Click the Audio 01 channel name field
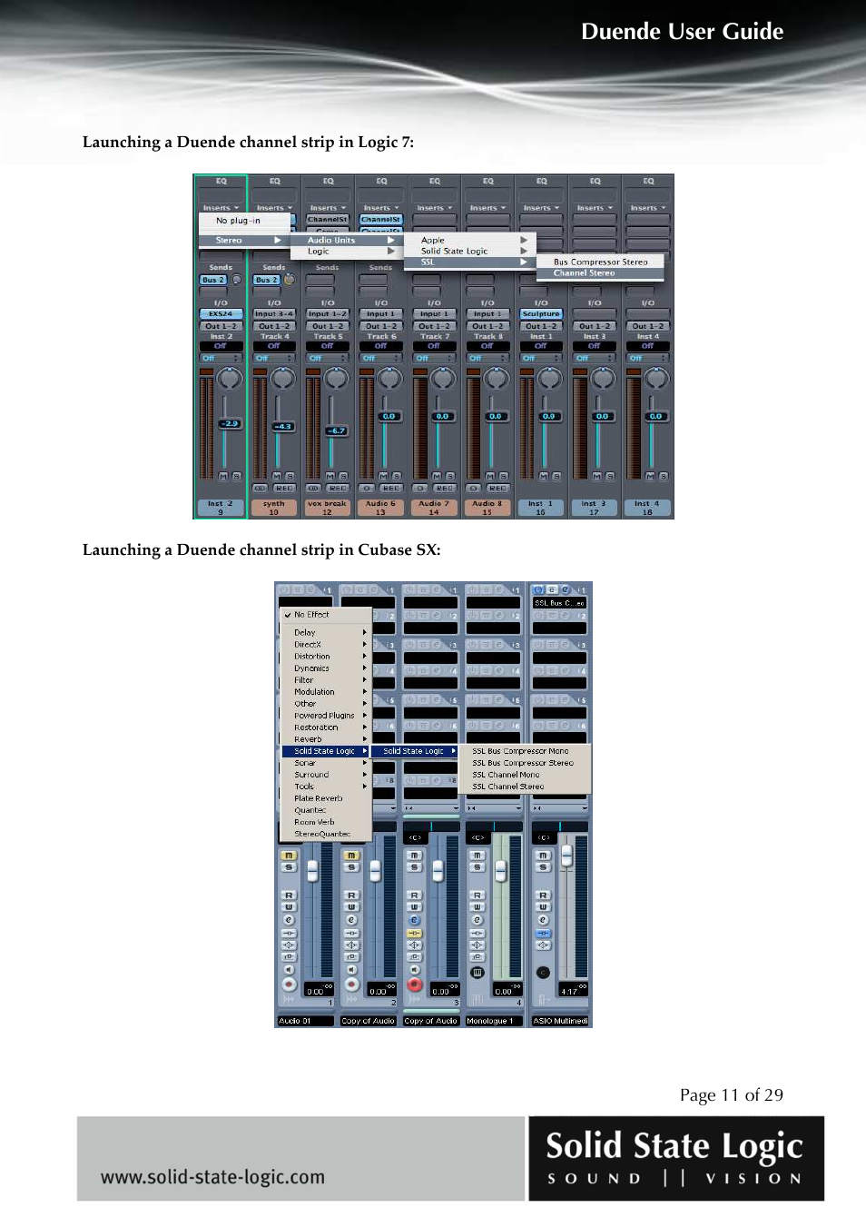Screen dimensions: 866x1227 [x=305, y=1021]
